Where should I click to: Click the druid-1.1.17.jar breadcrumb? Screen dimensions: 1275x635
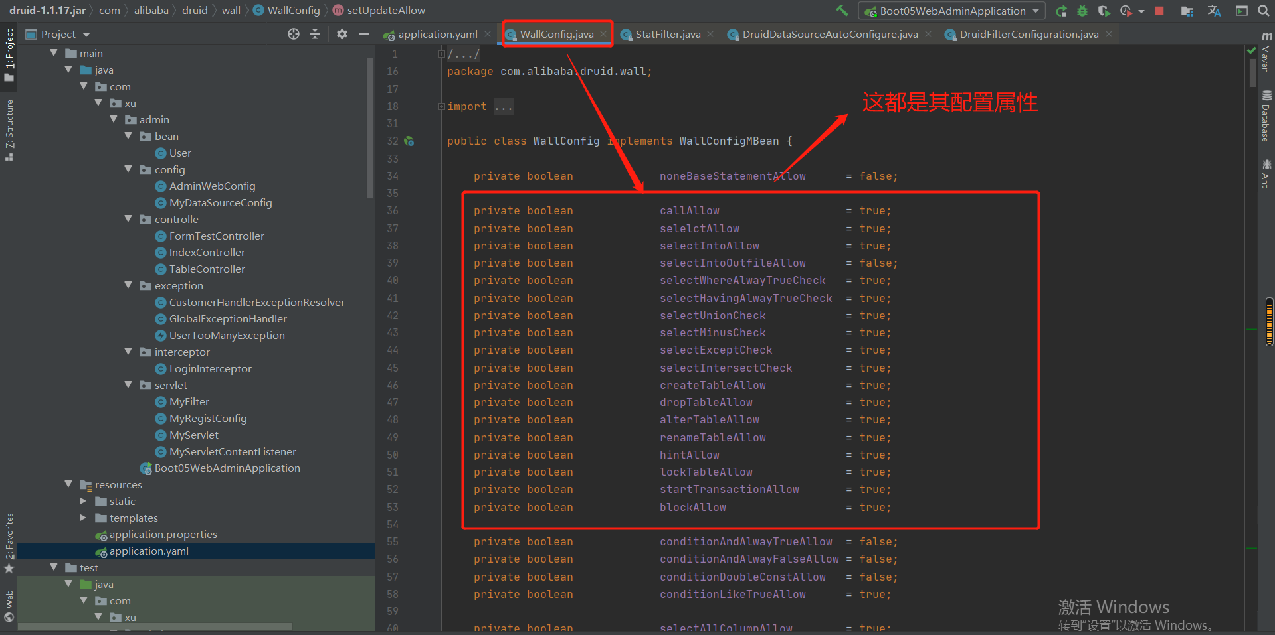click(47, 11)
